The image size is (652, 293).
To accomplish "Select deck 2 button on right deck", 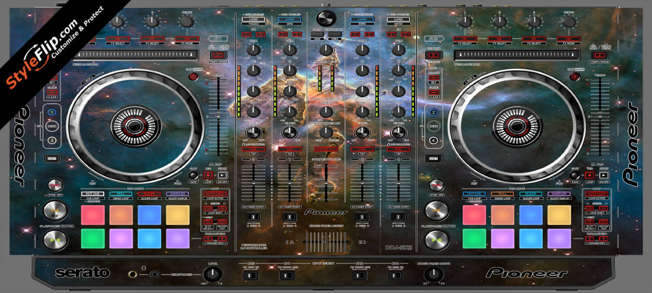I will [433, 112].
